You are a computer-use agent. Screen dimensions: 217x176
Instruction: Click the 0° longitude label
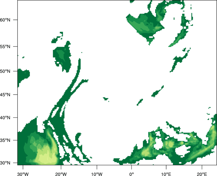(132, 174)
